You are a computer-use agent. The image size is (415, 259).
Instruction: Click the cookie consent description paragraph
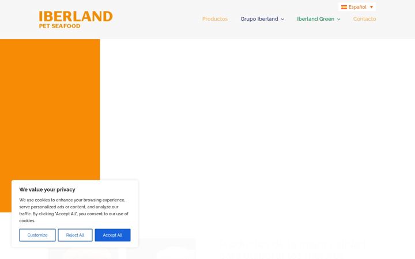[74, 210]
